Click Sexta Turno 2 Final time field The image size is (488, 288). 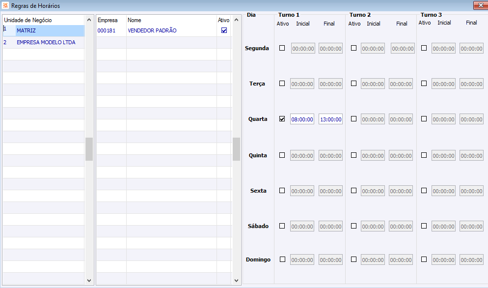(x=401, y=191)
